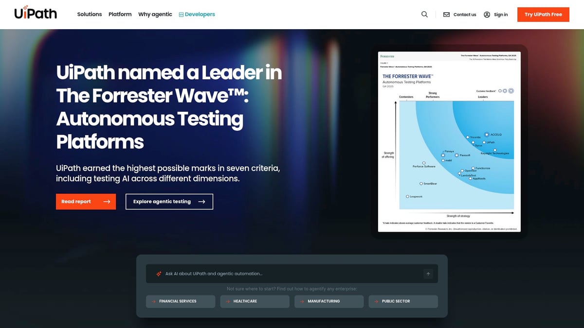This screenshot has width=584, height=328.
Task: Select the Healthcare industry option
Action: [x=255, y=301]
